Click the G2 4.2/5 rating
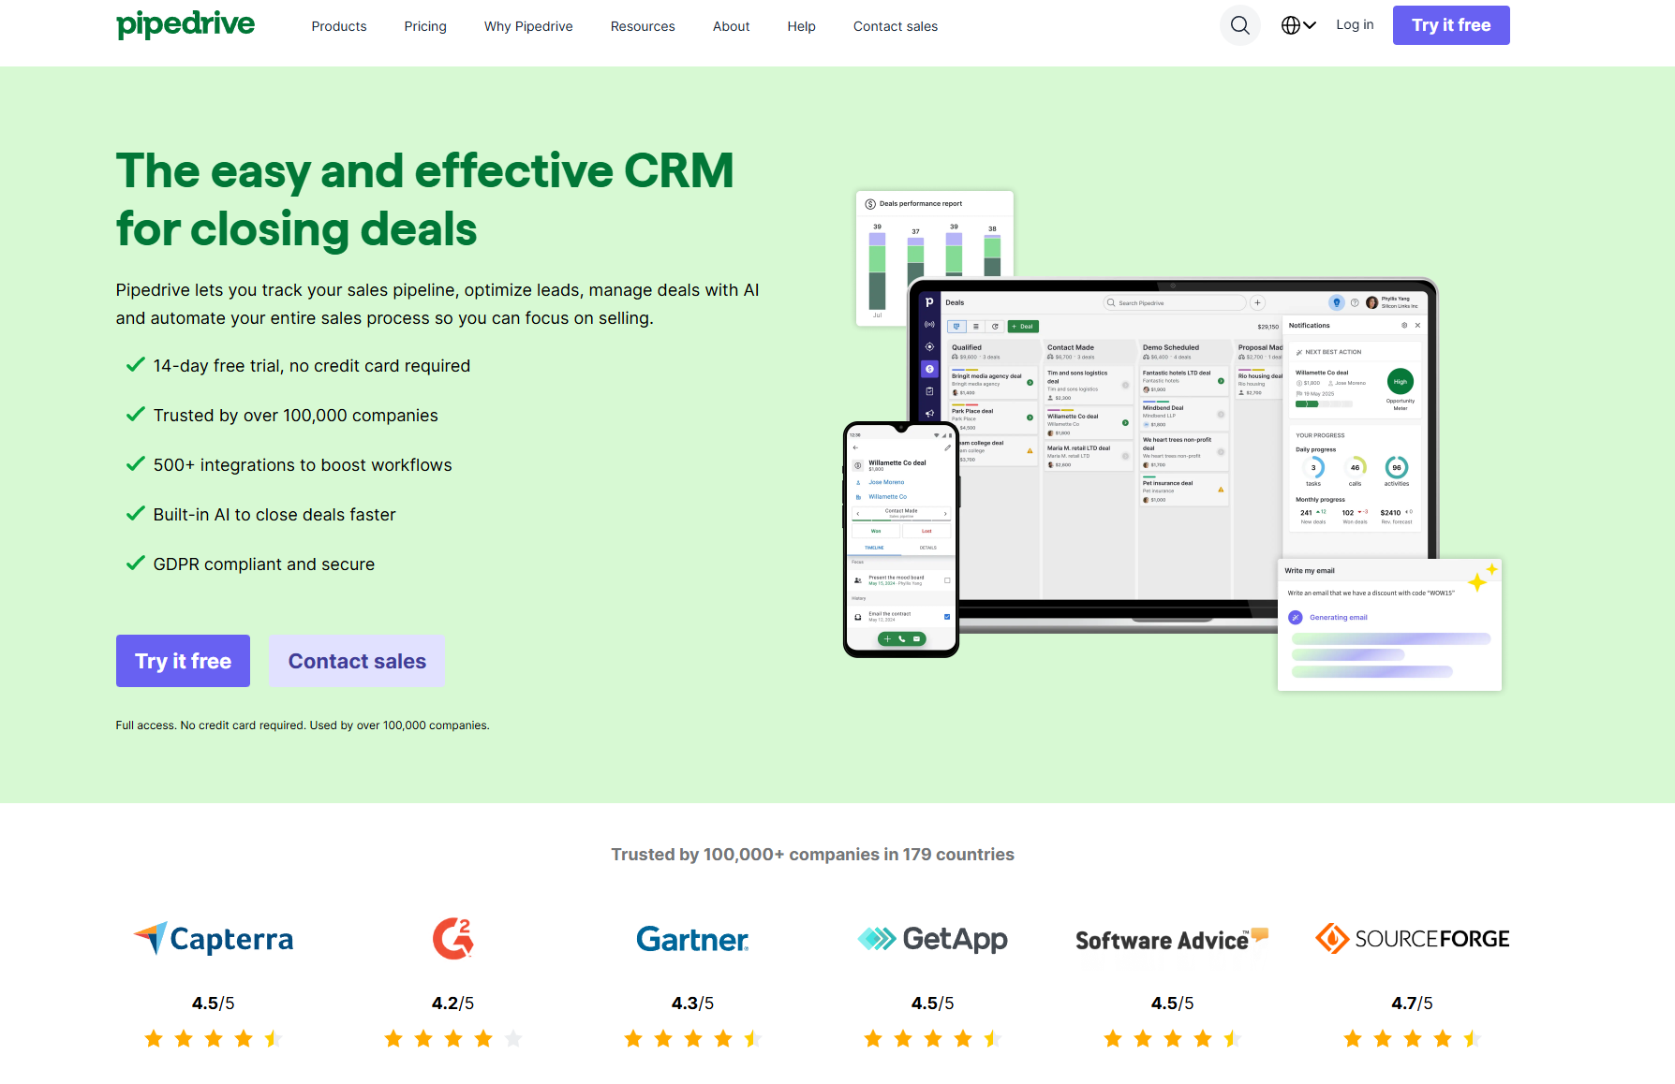1675x1084 pixels. point(453,1003)
